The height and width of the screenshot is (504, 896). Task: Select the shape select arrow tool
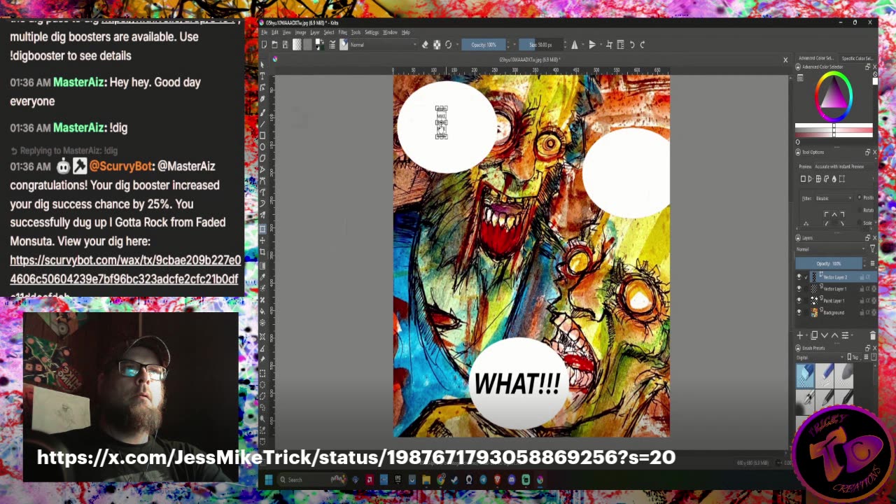[x=262, y=64]
